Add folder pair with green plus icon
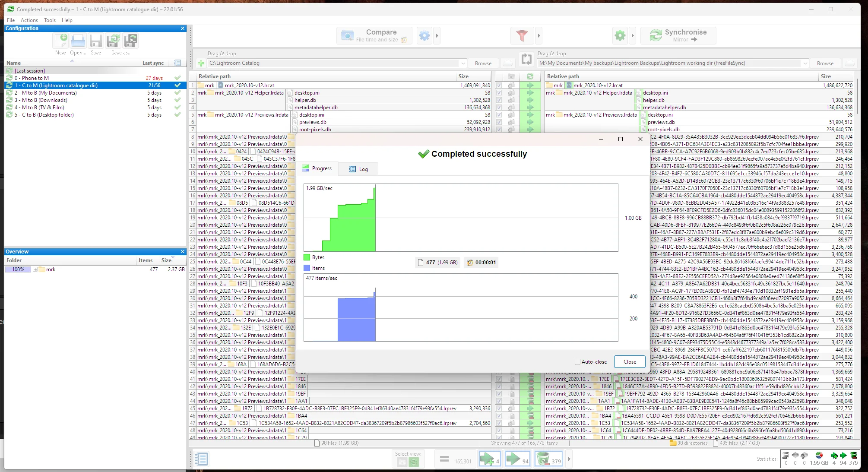 point(201,63)
